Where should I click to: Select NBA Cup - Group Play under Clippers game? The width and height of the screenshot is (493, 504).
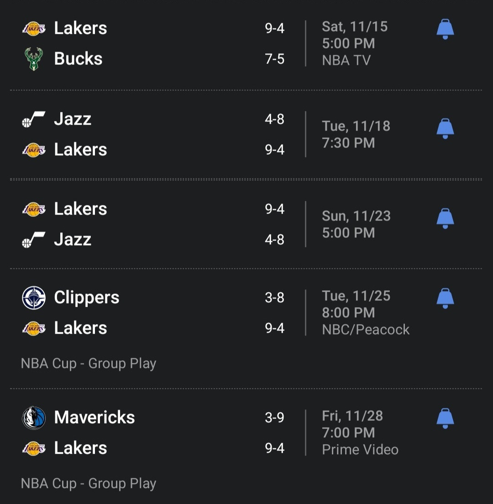coord(89,364)
